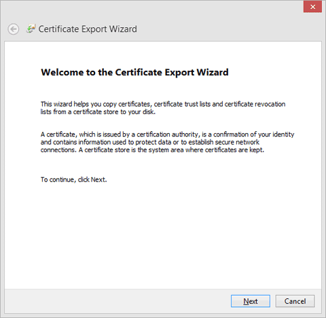Click the Welcome to the Certificate Export Wizard heading
This screenshot has height=318, width=326.
point(134,72)
